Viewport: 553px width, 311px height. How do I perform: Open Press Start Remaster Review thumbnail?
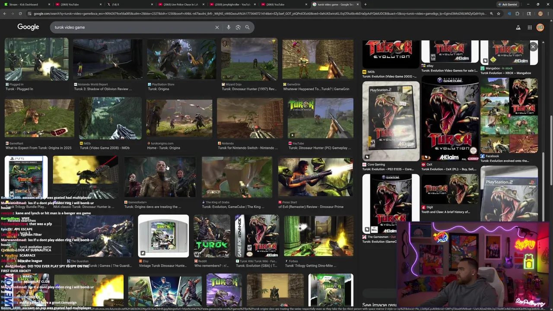(315, 178)
